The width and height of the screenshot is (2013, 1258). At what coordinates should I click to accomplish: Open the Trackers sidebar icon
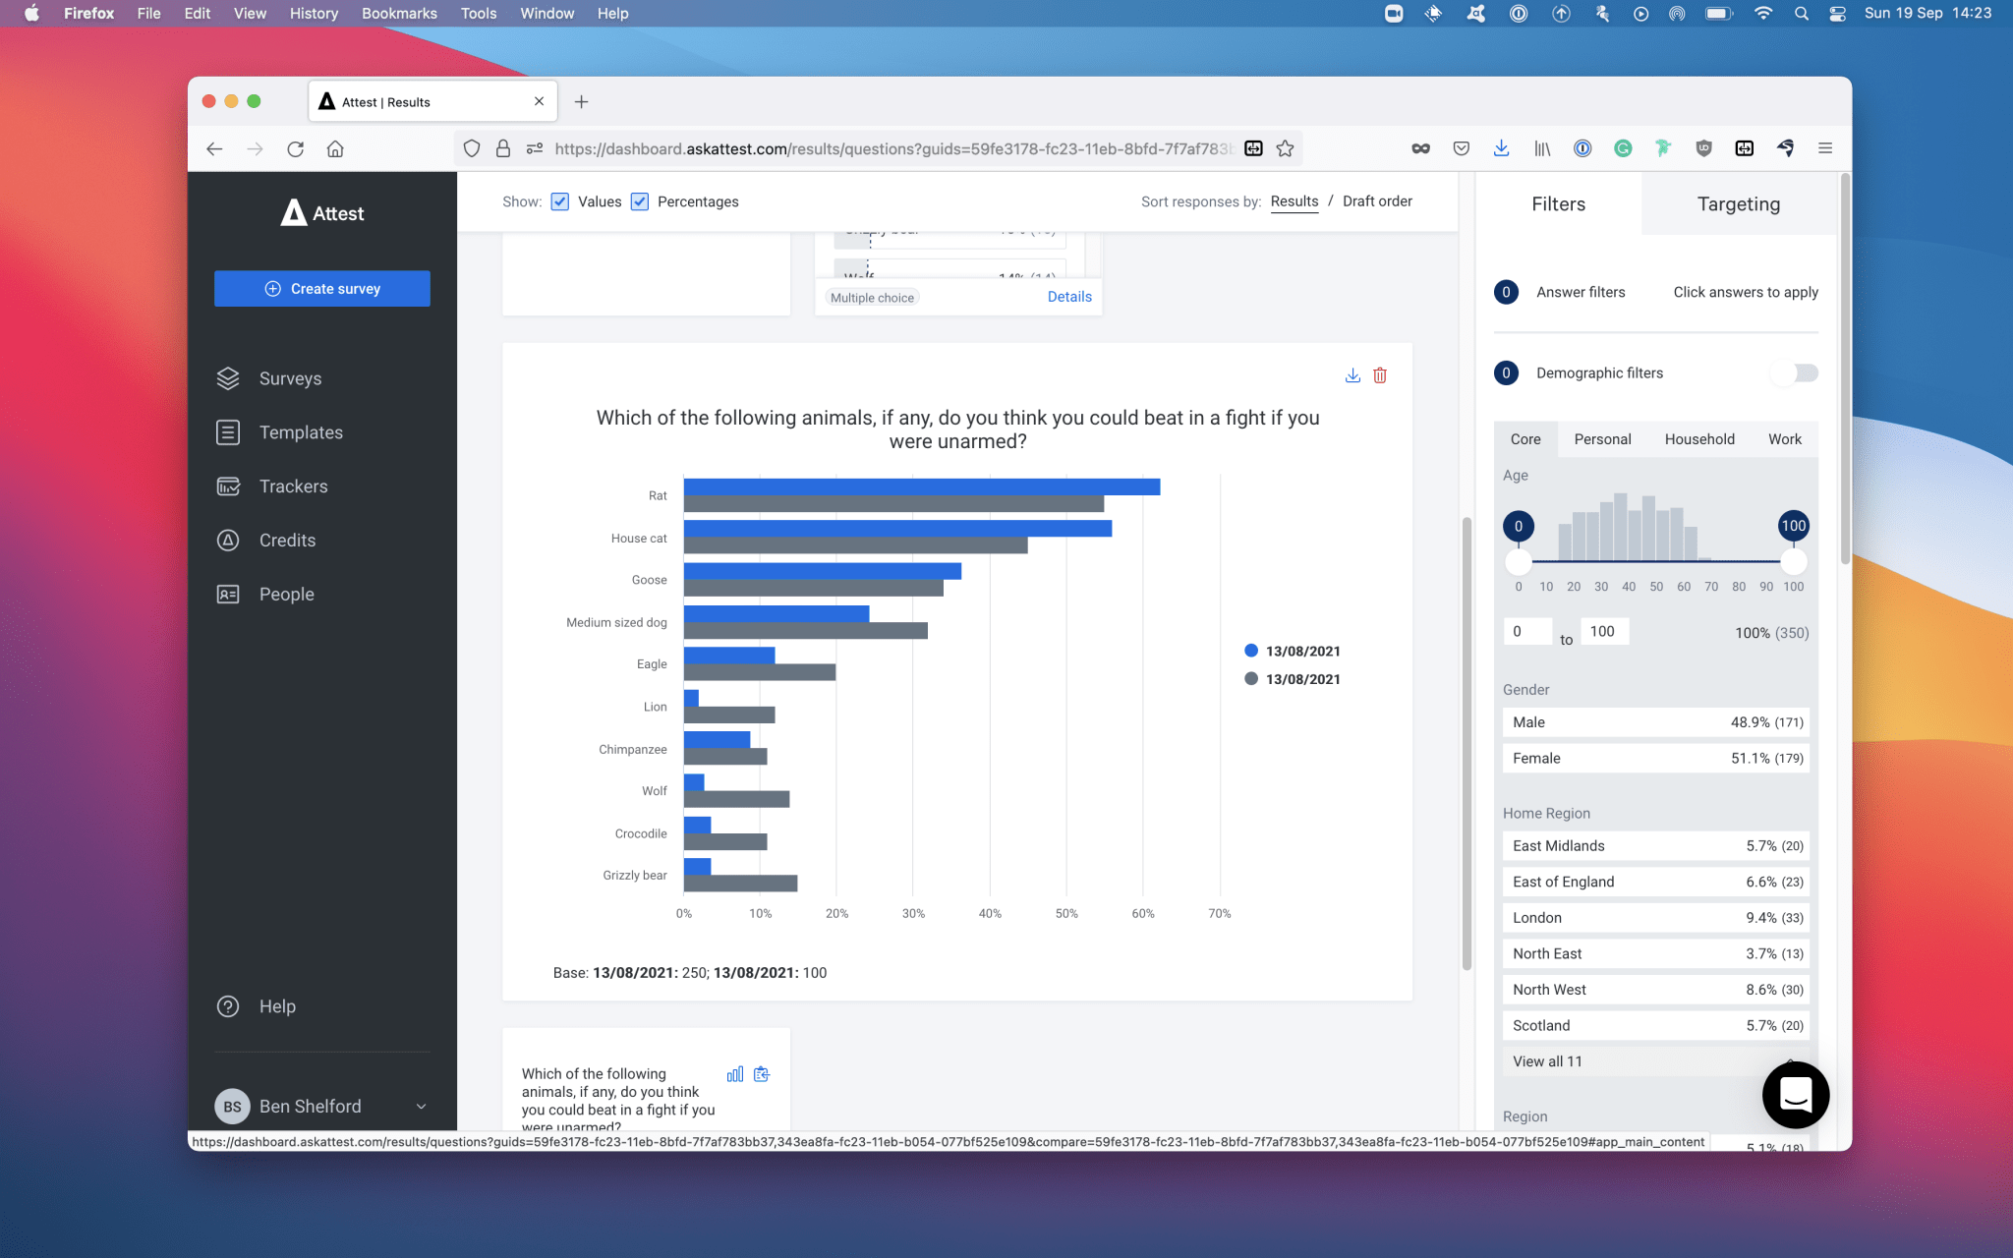(228, 486)
